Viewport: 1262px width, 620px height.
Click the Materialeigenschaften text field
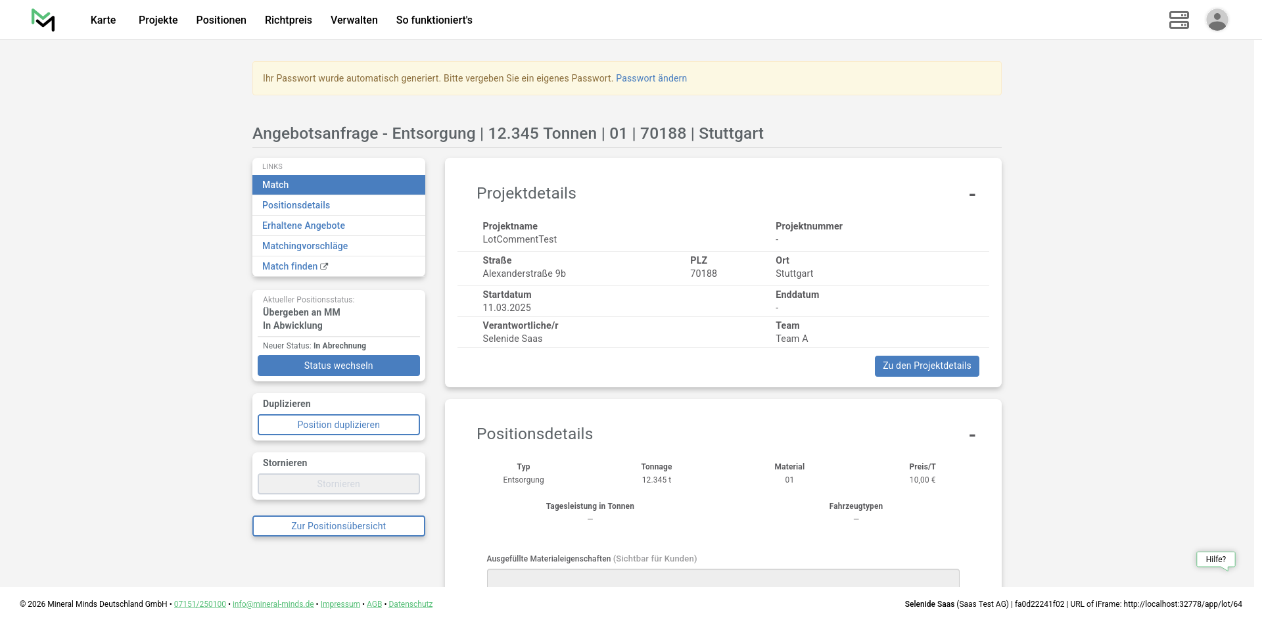(x=722, y=577)
